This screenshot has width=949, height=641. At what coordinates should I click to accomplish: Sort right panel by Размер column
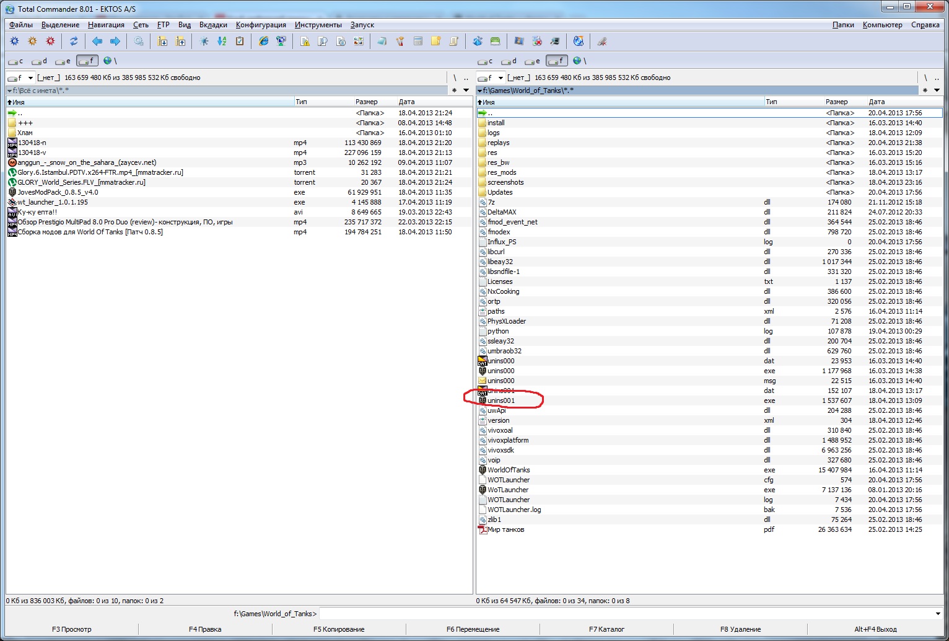[836, 102]
